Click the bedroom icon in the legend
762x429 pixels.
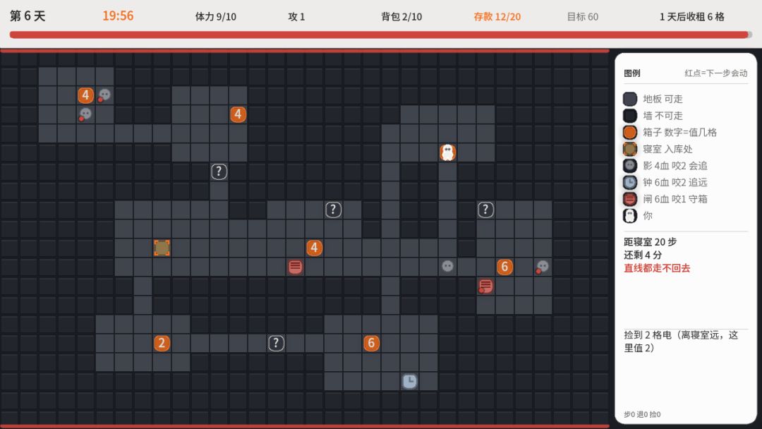click(630, 149)
